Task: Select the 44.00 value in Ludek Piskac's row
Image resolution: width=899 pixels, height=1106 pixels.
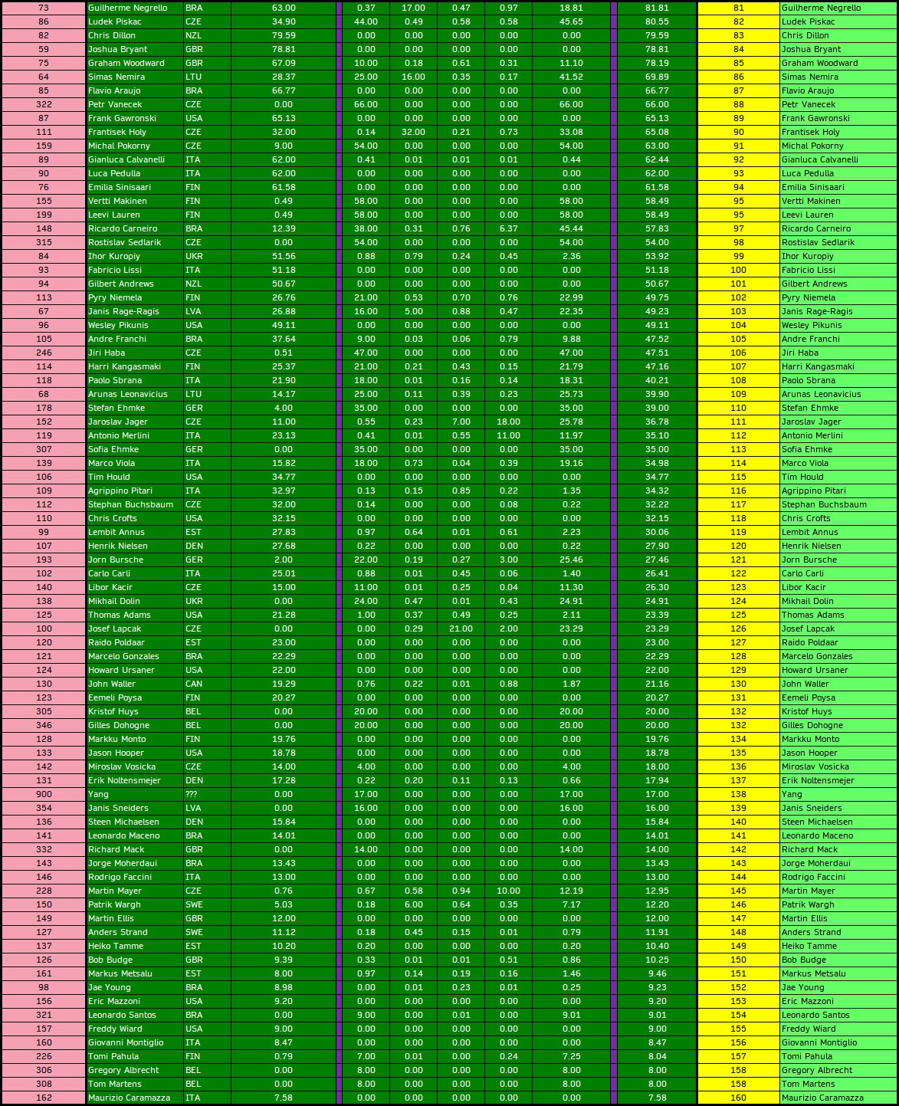Action: point(366,21)
